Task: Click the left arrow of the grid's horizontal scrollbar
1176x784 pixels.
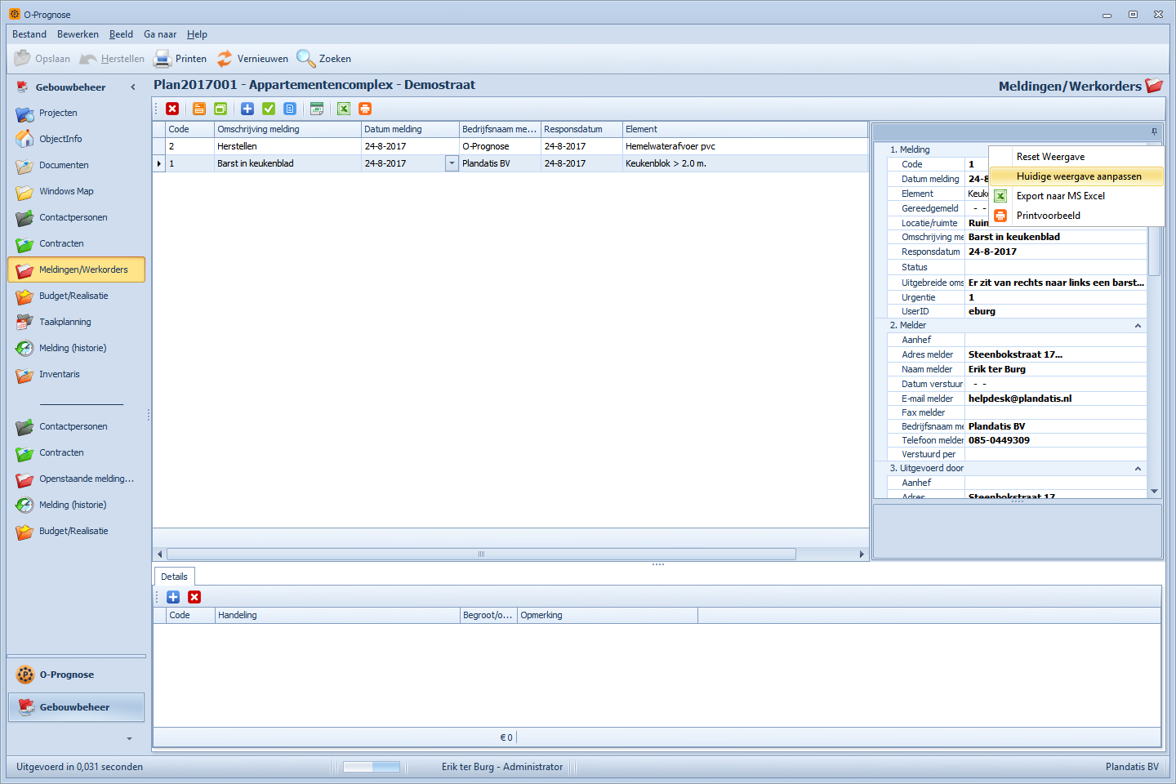Action: pyautogui.click(x=159, y=555)
